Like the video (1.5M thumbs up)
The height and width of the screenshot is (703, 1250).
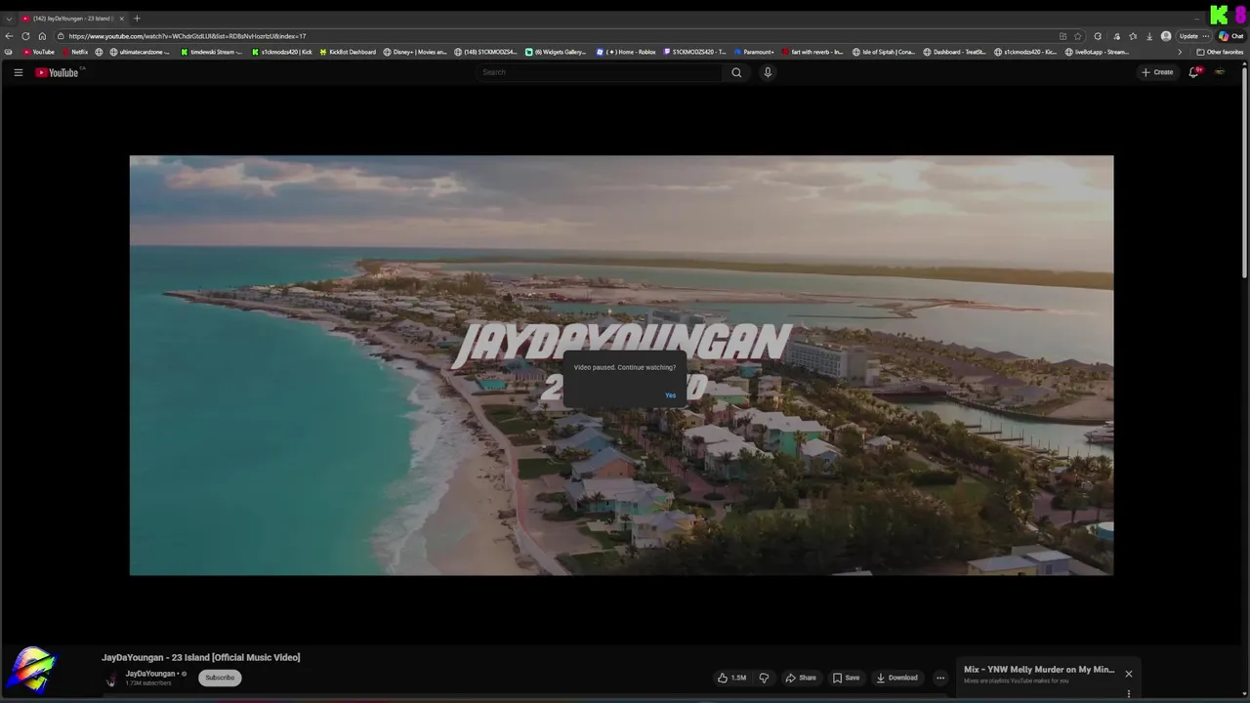732,678
